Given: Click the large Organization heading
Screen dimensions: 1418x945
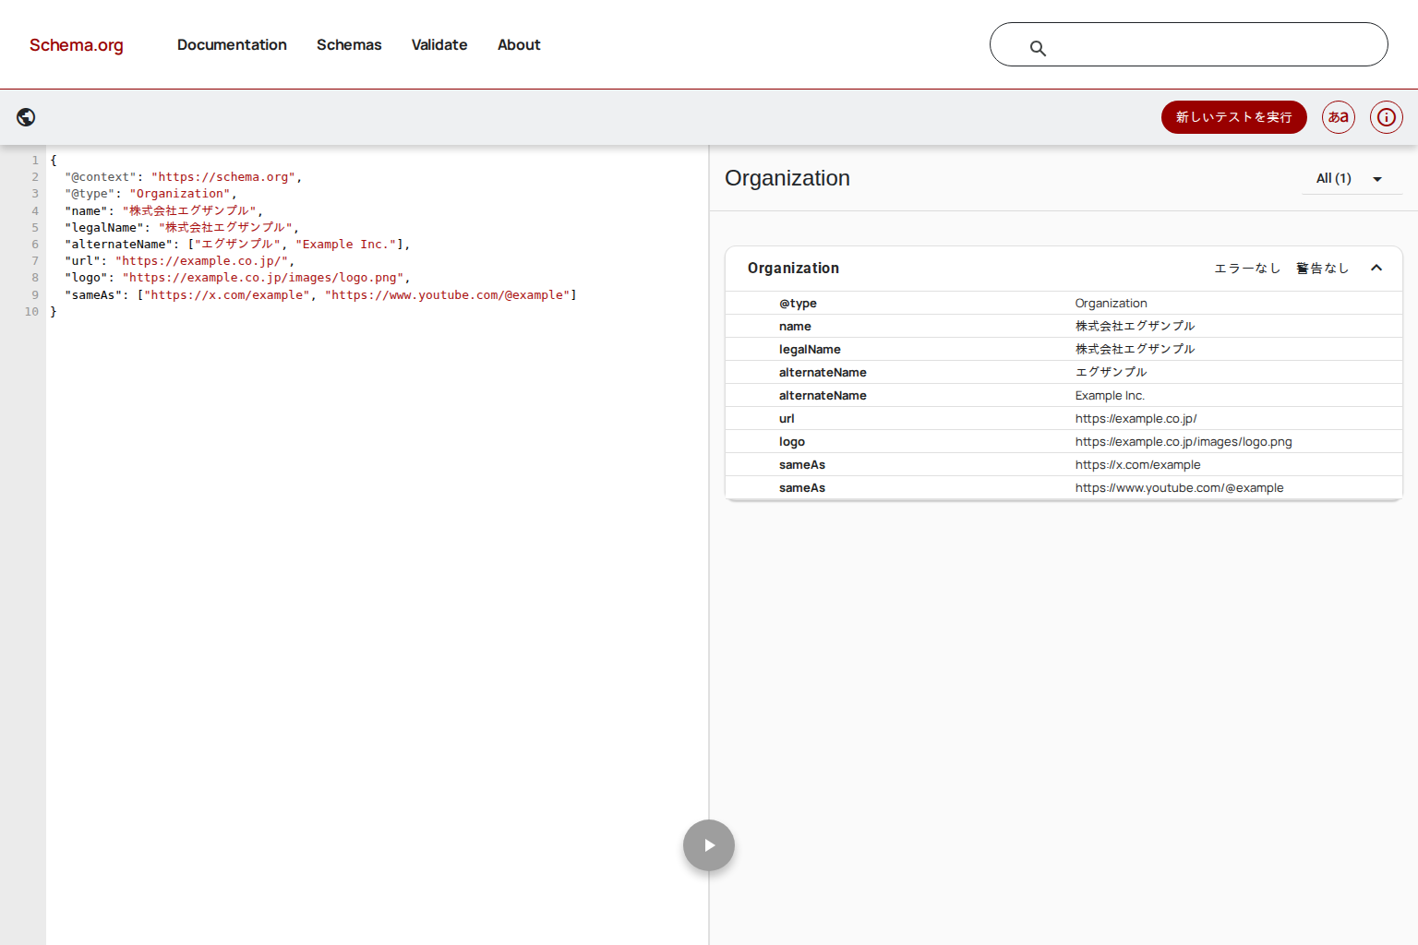Looking at the screenshot, I should click(x=787, y=178).
